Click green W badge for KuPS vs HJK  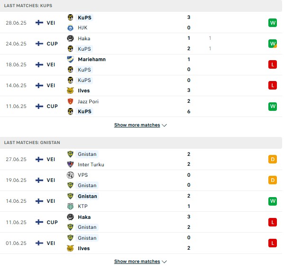coord(273,23)
